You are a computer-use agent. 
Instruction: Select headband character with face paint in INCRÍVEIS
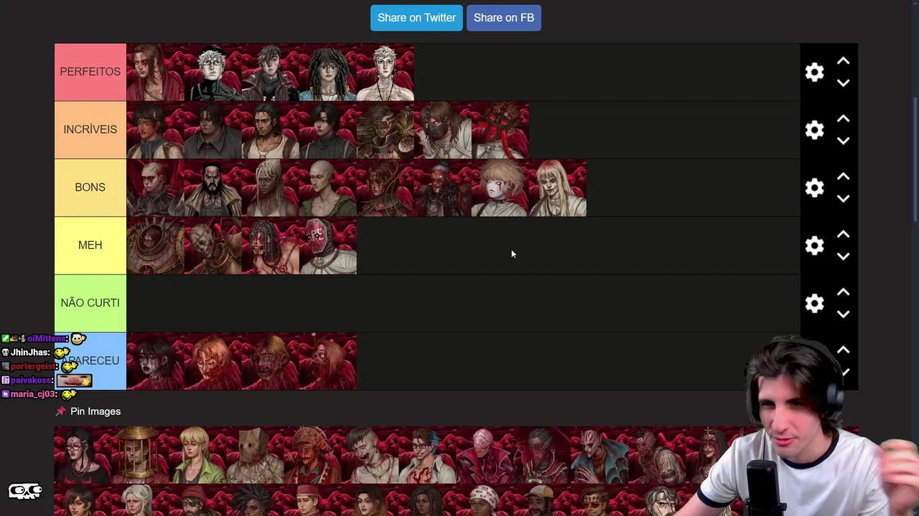pos(155,130)
